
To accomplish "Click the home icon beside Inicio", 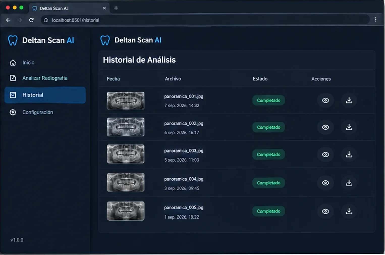I will point(13,63).
